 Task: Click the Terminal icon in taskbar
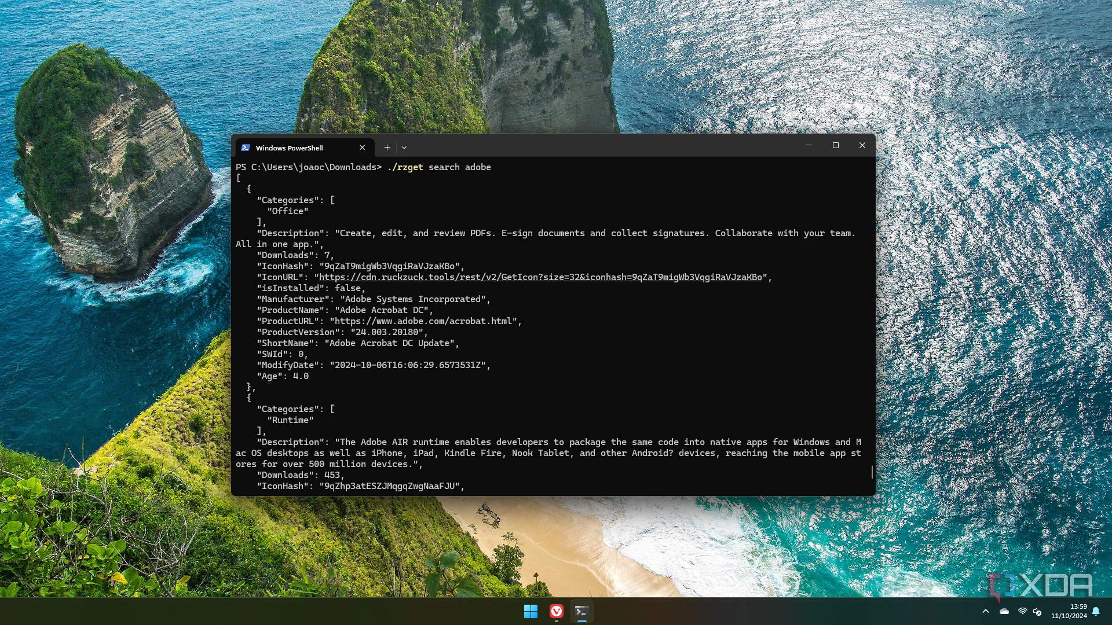[582, 611]
